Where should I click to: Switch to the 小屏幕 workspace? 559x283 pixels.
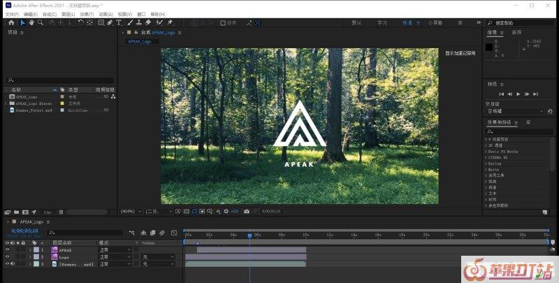pos(435,23)
